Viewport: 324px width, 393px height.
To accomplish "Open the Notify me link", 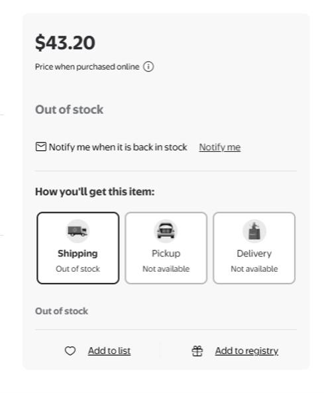I will pos(220,147).
